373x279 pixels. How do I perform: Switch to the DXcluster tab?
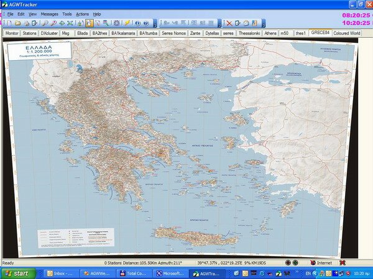[49, 33]
